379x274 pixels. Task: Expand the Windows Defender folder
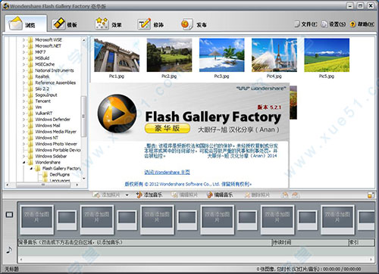[x=23, y=120]
